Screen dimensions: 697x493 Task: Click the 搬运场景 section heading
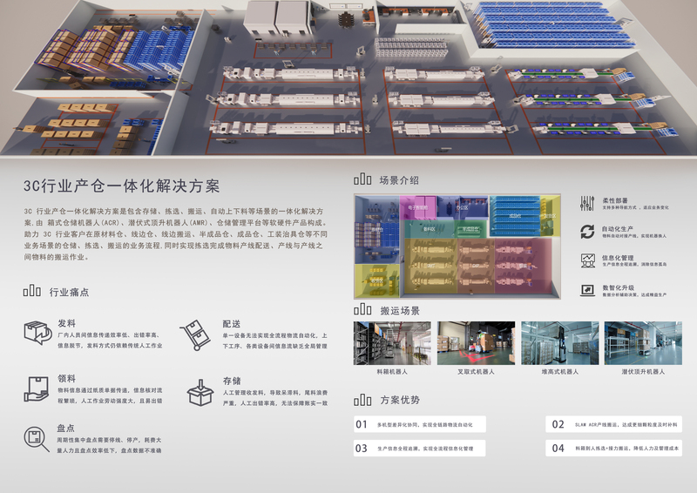399,311
